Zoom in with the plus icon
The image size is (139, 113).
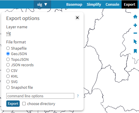(135, 25)
